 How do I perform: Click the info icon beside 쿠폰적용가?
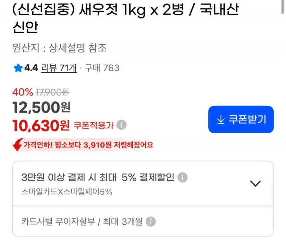point(121,125)
